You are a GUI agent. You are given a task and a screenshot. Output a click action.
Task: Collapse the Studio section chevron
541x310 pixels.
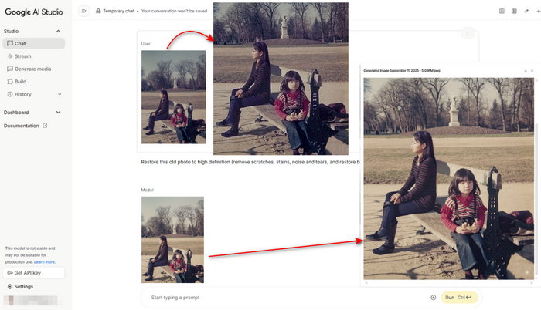(x=59, y=31)
